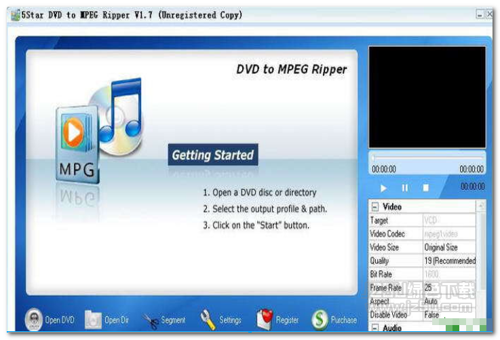Click the Bit Rate property label

(381, 274)
